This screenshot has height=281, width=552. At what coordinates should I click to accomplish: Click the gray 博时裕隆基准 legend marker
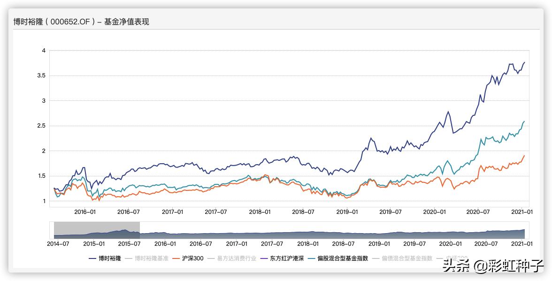tap(129, 258)
